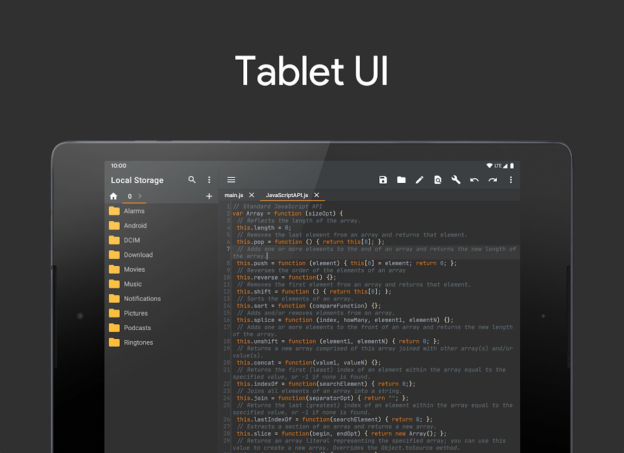The width and height of the screenshot is (624, 453).
Task: Switch to main.js tab
Action: [234, 195]
